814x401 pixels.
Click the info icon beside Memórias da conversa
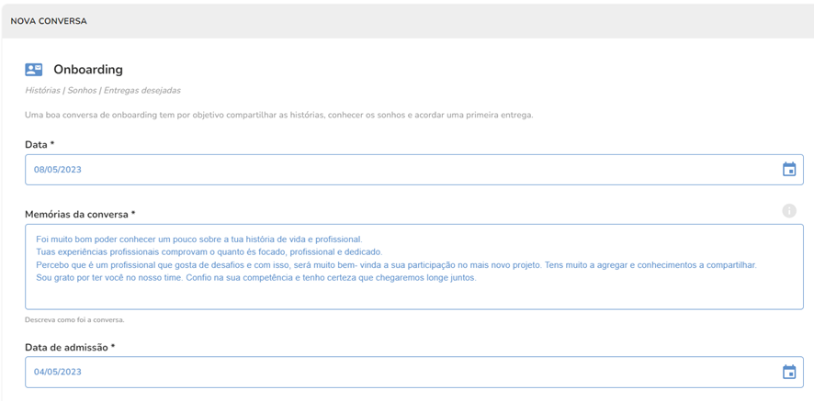(788, 211)
